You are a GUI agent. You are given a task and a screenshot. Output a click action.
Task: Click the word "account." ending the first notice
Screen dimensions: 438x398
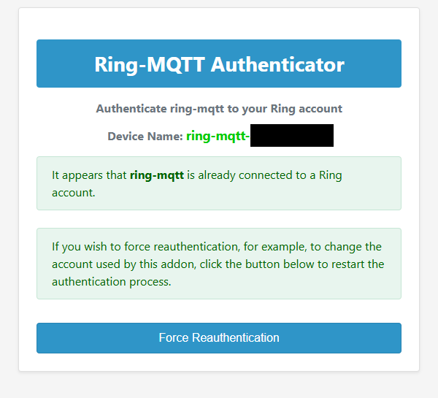73,193
